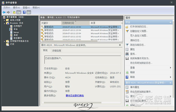
Task: Select the 转发事件 log in tree
Action: pos(18,38)
